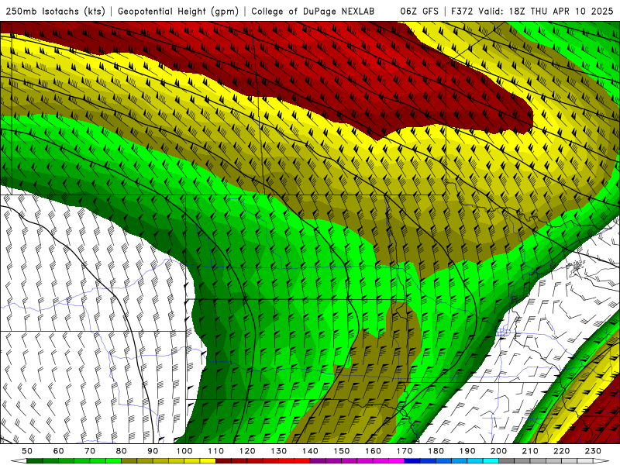
Task: Click the legend value 230
Action: [593, 451]
